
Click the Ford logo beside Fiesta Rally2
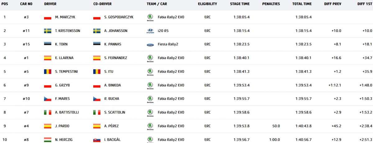coord(150,44)
